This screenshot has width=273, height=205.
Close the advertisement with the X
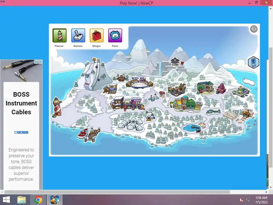tap(41, 62)
